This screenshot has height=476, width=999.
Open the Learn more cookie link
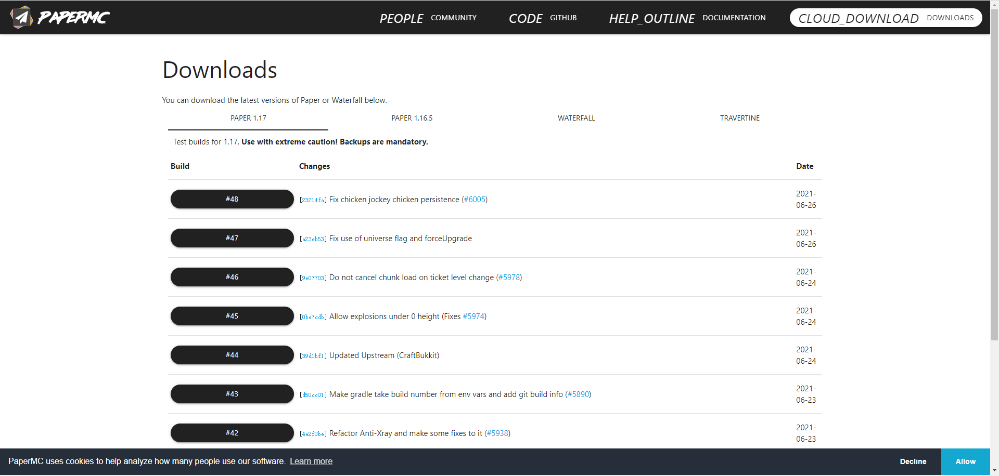(x=311, y=461)
